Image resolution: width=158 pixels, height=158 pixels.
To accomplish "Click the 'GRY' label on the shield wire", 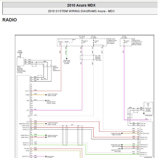I will tap(72, 125).
